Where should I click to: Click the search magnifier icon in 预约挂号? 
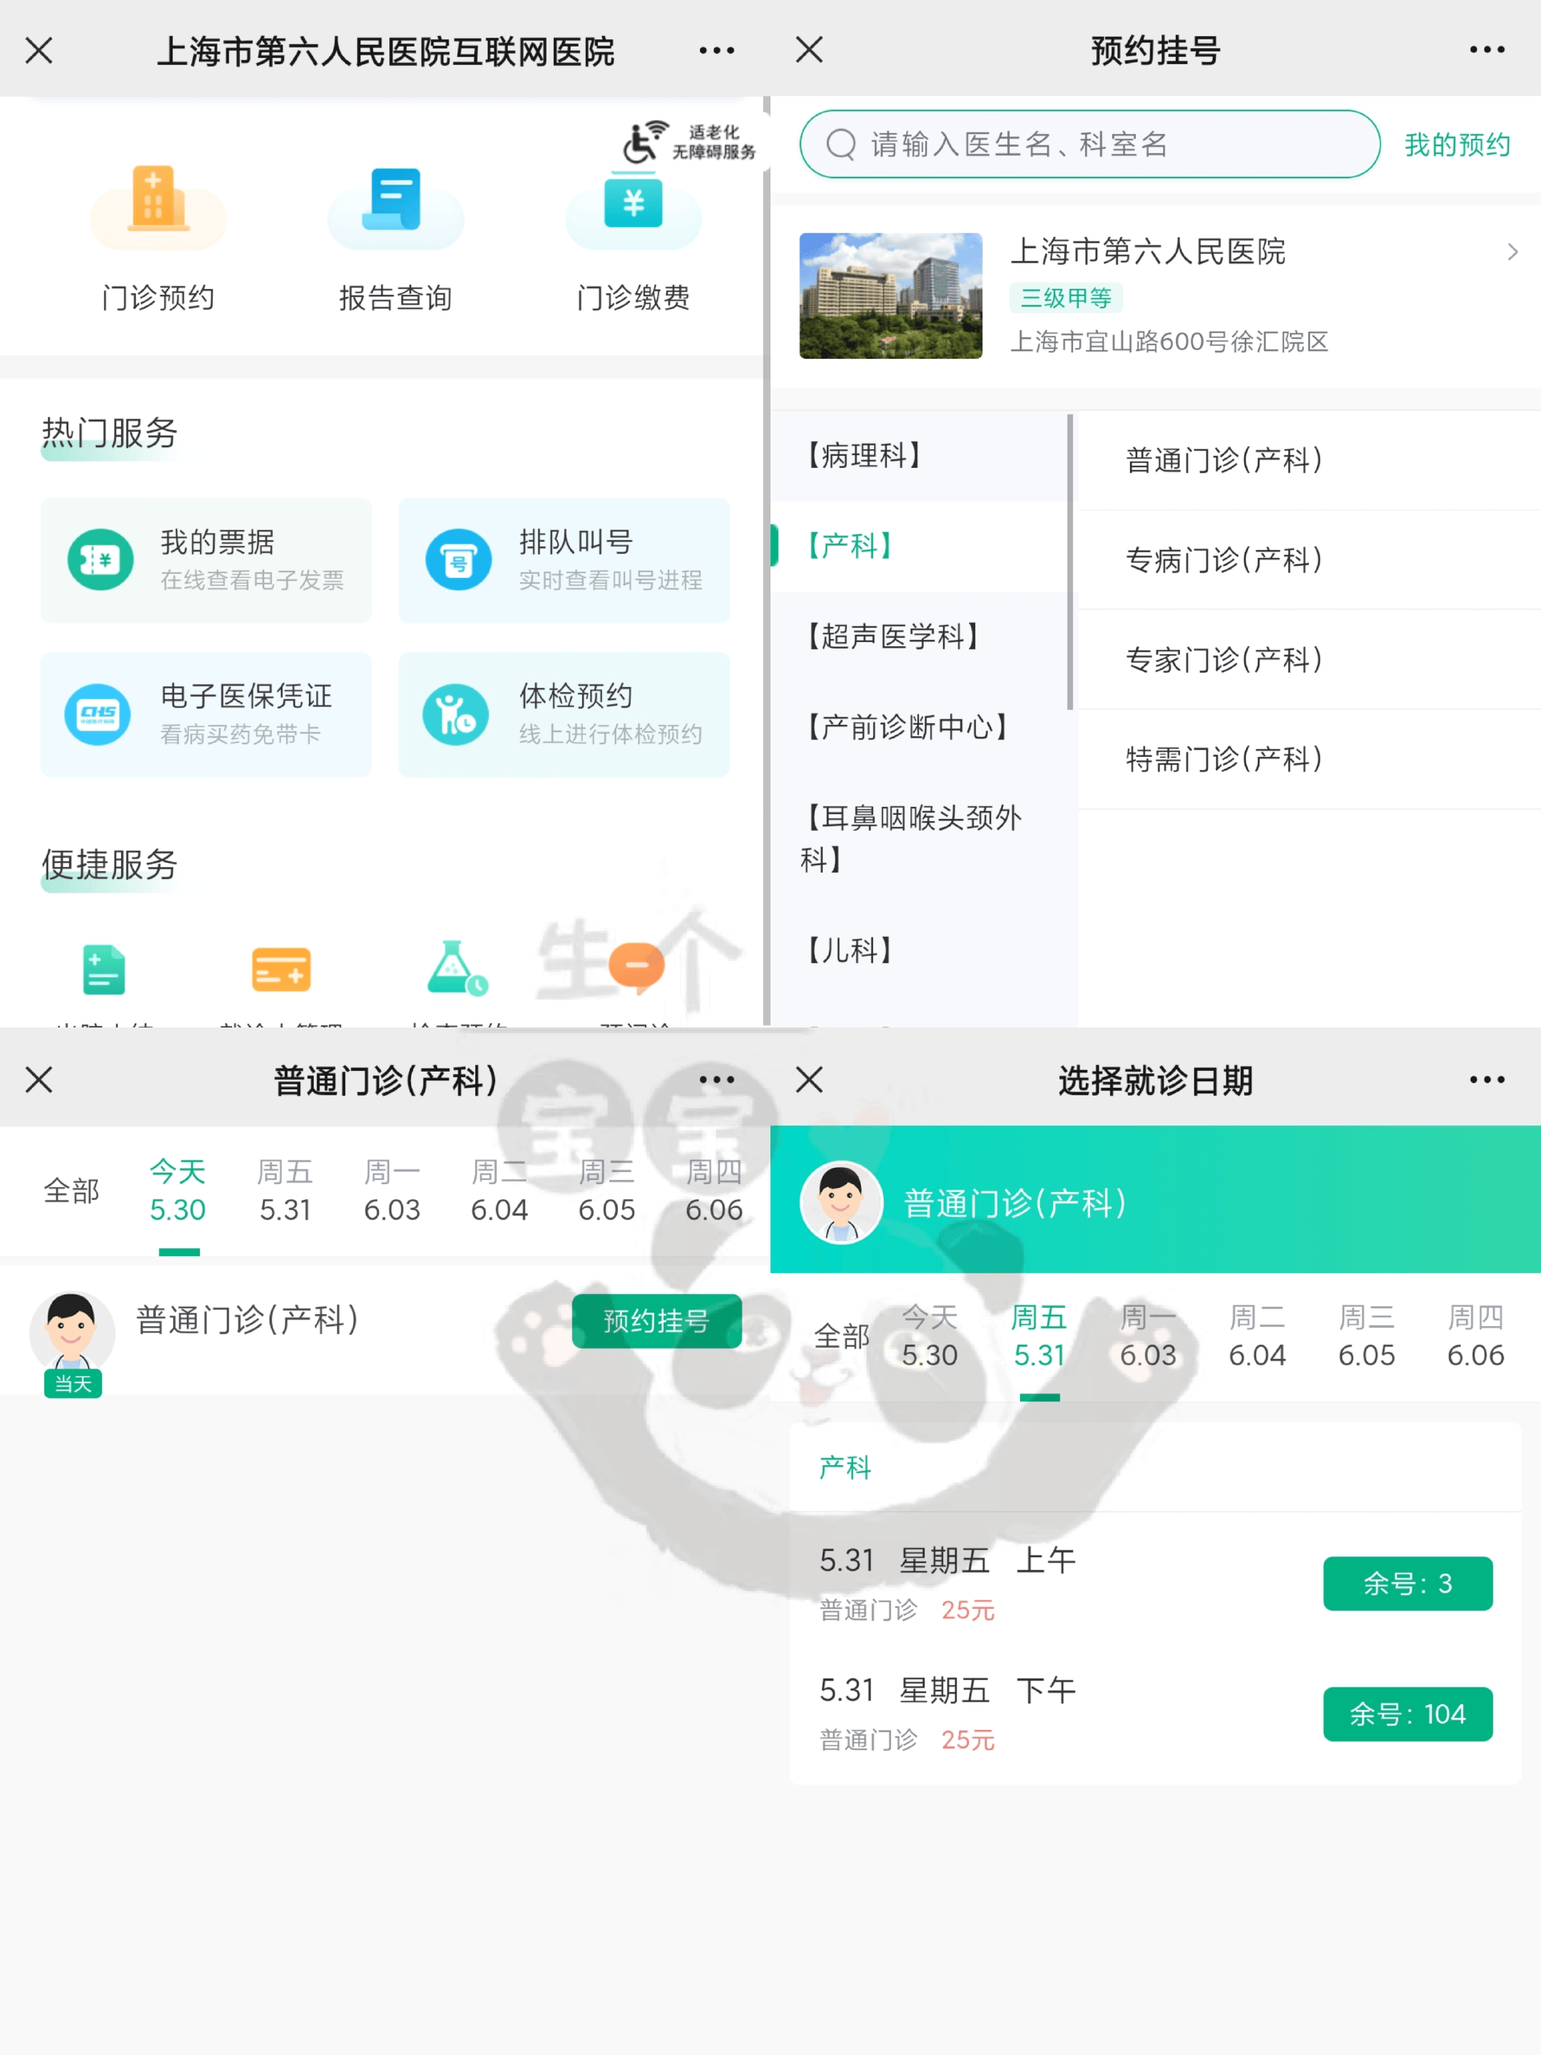coord(840,144)
